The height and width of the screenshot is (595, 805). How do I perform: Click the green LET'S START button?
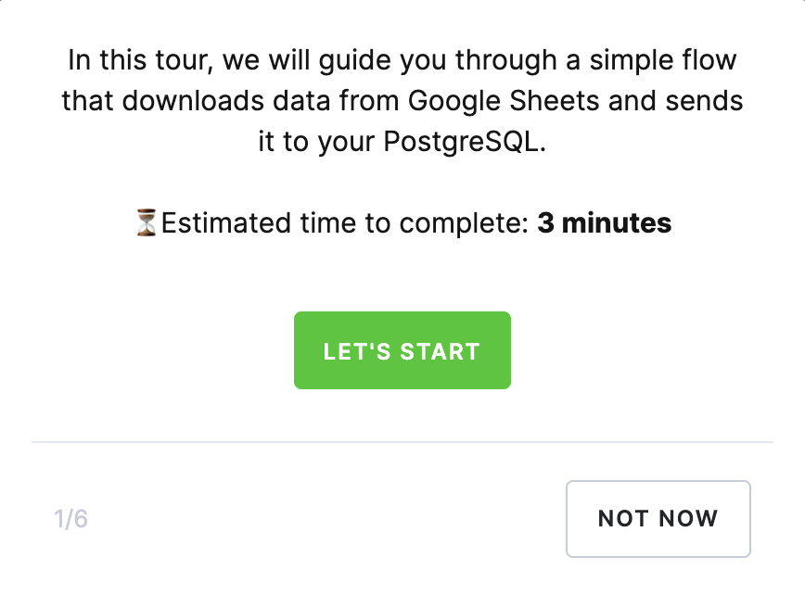point(402,350)
